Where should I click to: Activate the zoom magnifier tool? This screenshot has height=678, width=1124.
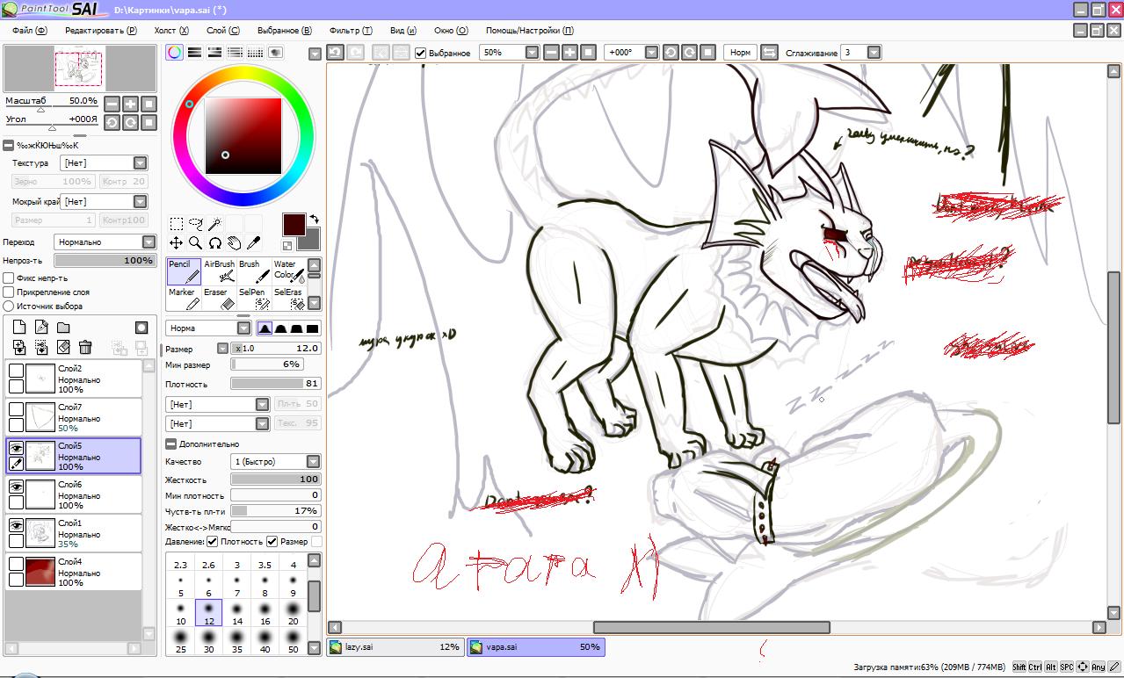(x=196, y=243)
